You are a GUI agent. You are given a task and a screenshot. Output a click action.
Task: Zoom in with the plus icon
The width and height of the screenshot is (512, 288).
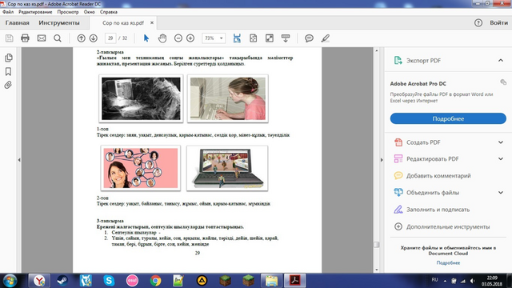[x=190, y=38]
